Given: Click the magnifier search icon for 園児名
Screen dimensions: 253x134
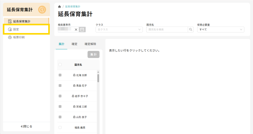Looking at the screenshot, I should pos(191,29).
